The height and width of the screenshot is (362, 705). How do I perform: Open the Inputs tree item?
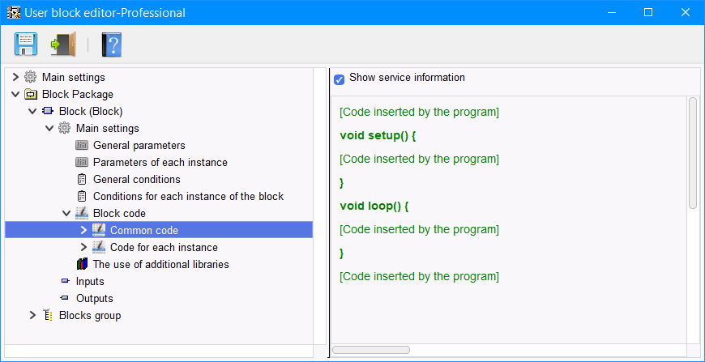pos(90,281)
